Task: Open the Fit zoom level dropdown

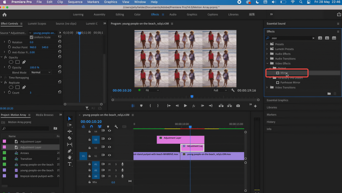Action: click(x=152, y=90)
